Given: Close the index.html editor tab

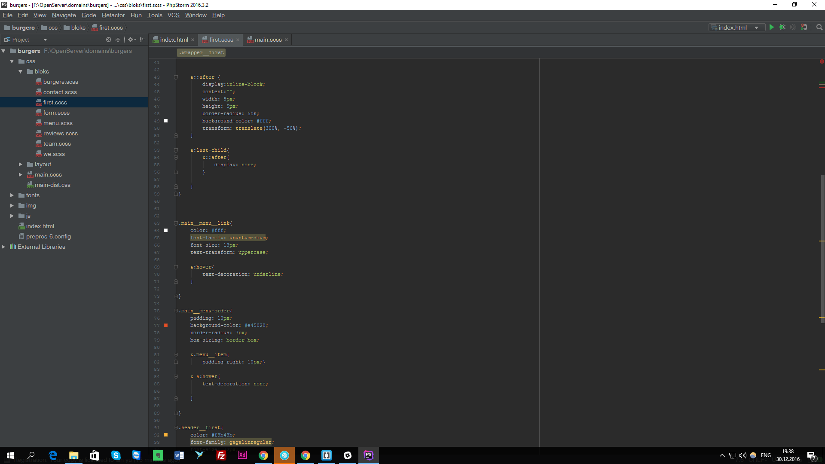Looking at the screenshot, I should click(x=193, y=40).
